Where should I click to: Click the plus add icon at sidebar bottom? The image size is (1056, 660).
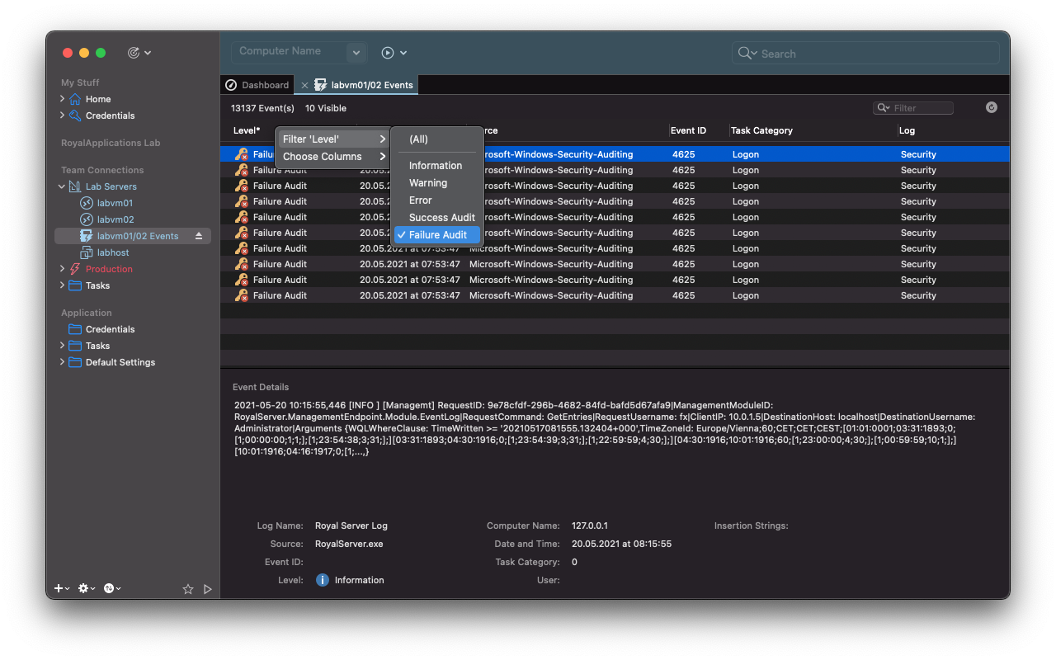tap(59, 588)
